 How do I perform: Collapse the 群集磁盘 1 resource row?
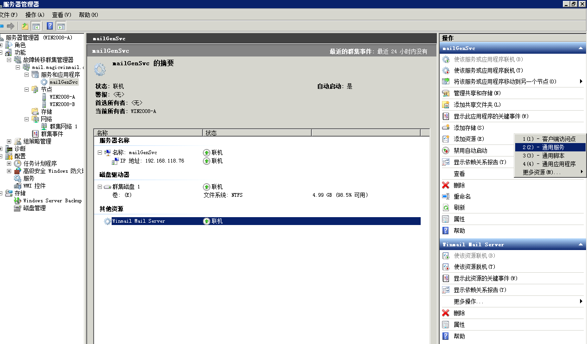100,187
